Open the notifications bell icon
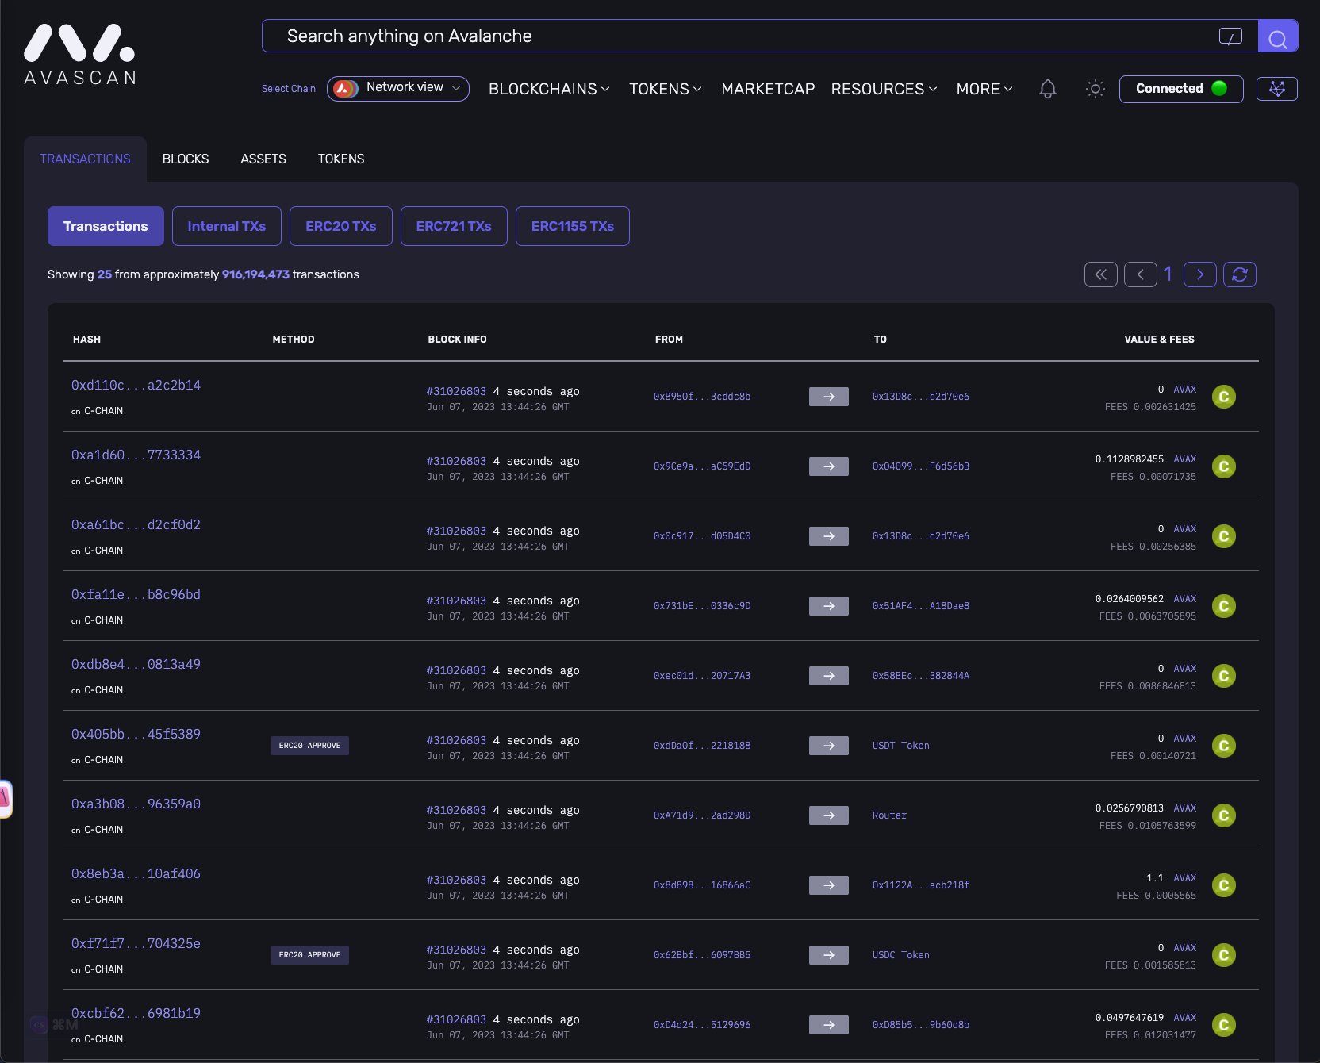The height and width of the screenshot is (1063, 1320). (x=1048, y=89)
